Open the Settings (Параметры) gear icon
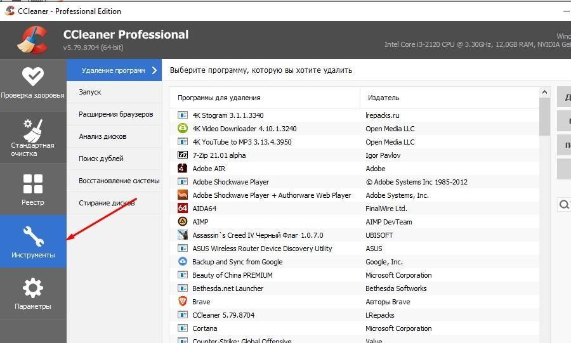Screen dimensions: 571x343 tap(32, 289)
